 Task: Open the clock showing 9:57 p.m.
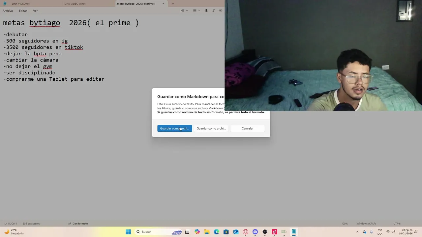pyautogui.click(x=406, y=232)
